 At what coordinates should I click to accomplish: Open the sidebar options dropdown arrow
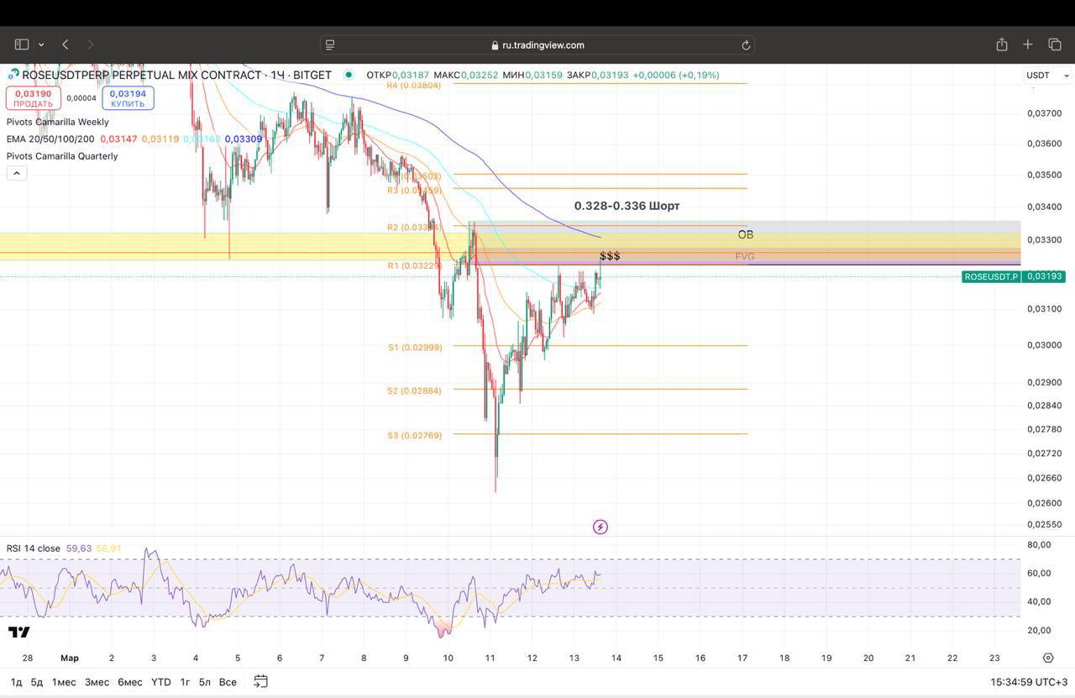[x=40, y=45]
